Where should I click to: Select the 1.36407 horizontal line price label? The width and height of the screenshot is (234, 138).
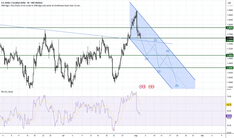pos(230,68)
